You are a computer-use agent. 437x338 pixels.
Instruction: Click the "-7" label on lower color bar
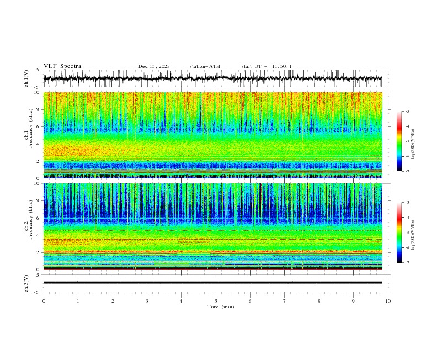[x=407, y=262]
